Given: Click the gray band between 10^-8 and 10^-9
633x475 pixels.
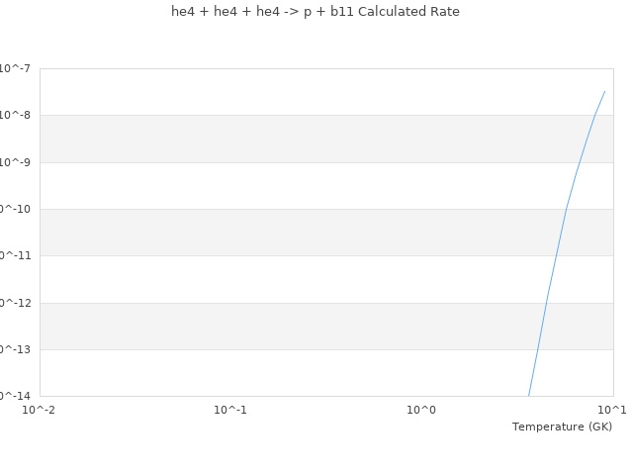Looking at the screenshot, I should coord(297,139).
